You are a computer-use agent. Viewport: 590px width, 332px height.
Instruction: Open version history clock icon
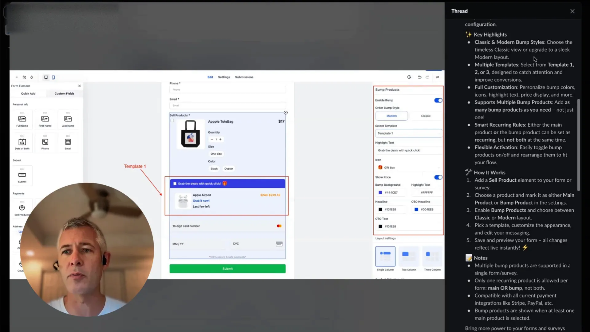409,77
